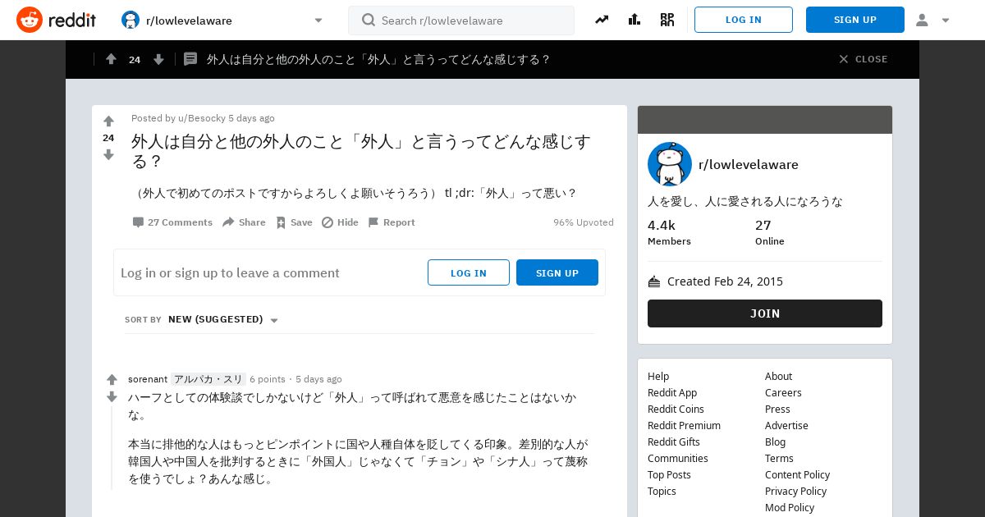Image resolution: width=985 pixels, height=517 pixels.
Task: Open the 27 Comments link
Action: click(x=172, y=222)
